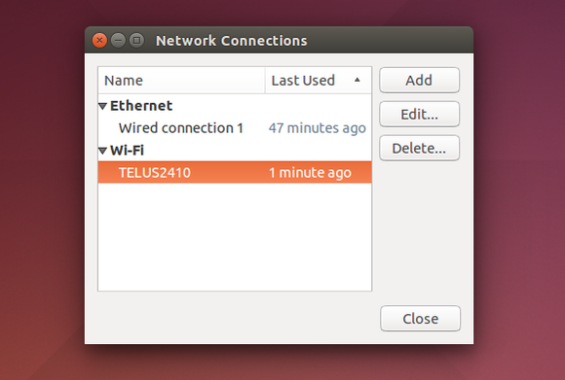565x380 pixels.
Task: Click the 47 minutes ago cell
Action: 318,128
